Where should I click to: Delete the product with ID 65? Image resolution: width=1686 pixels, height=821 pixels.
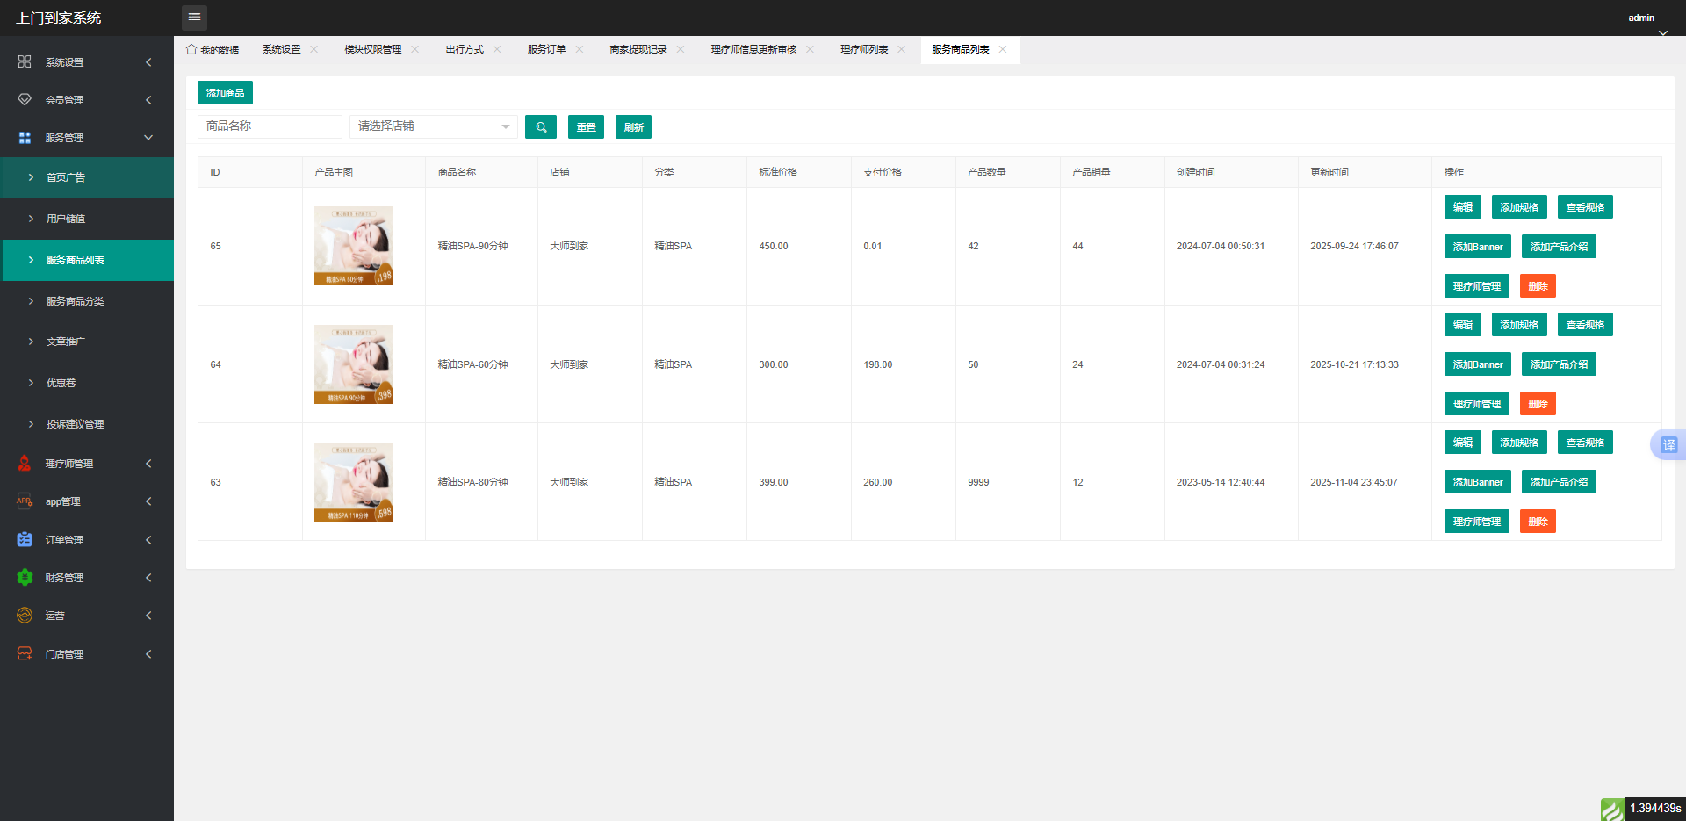pos(1537,286)
